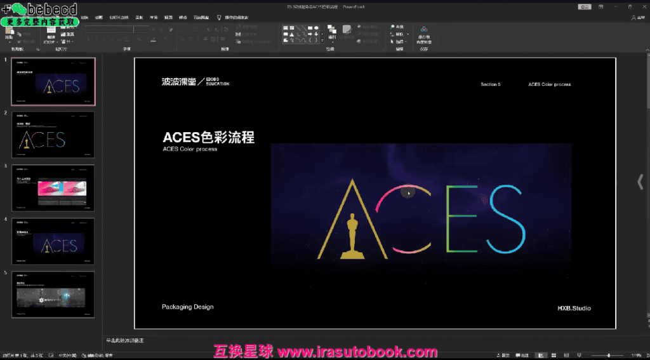Open clipboard group dialog launcher
The width and height of the screenshot is (650, 360).
click(37, 50)
